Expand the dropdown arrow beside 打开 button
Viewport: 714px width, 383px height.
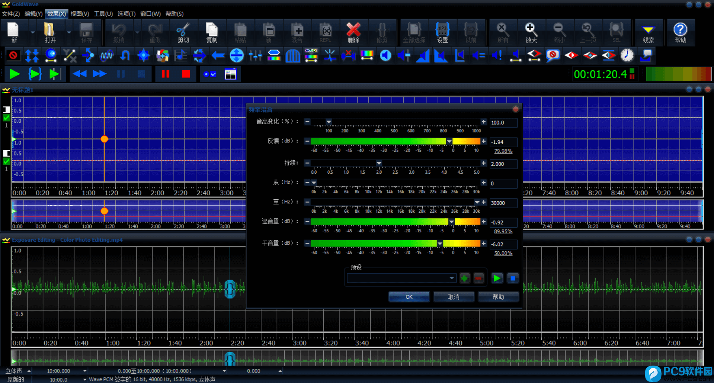[69, 32]
